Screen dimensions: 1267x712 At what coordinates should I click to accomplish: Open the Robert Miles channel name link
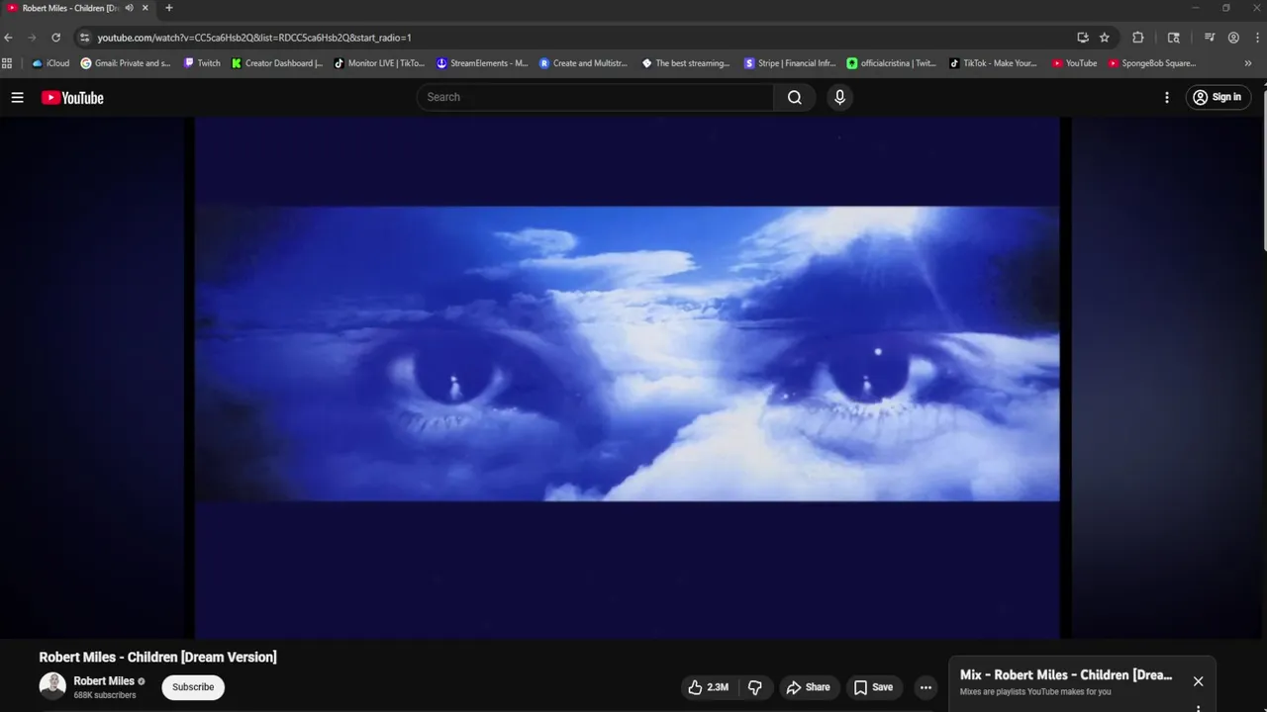click(104, 681)
